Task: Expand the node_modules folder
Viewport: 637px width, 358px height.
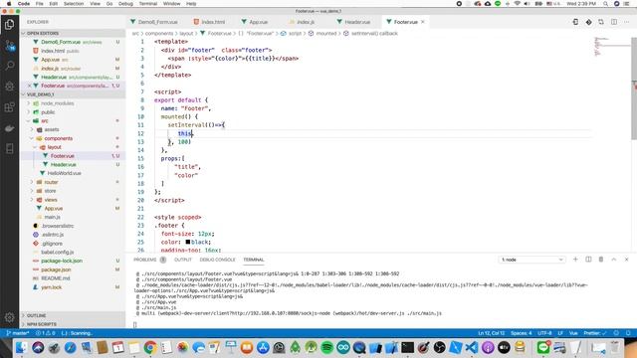Action: pyautogui.click(x=57, y=103)
